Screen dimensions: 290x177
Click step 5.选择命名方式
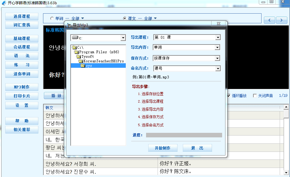coord(151,125)
